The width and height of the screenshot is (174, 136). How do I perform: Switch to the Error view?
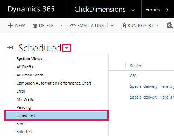21,91
